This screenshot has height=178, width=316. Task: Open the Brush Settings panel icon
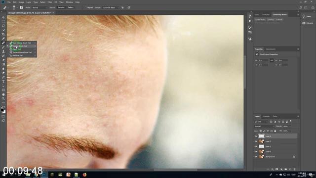coord(250,28)
